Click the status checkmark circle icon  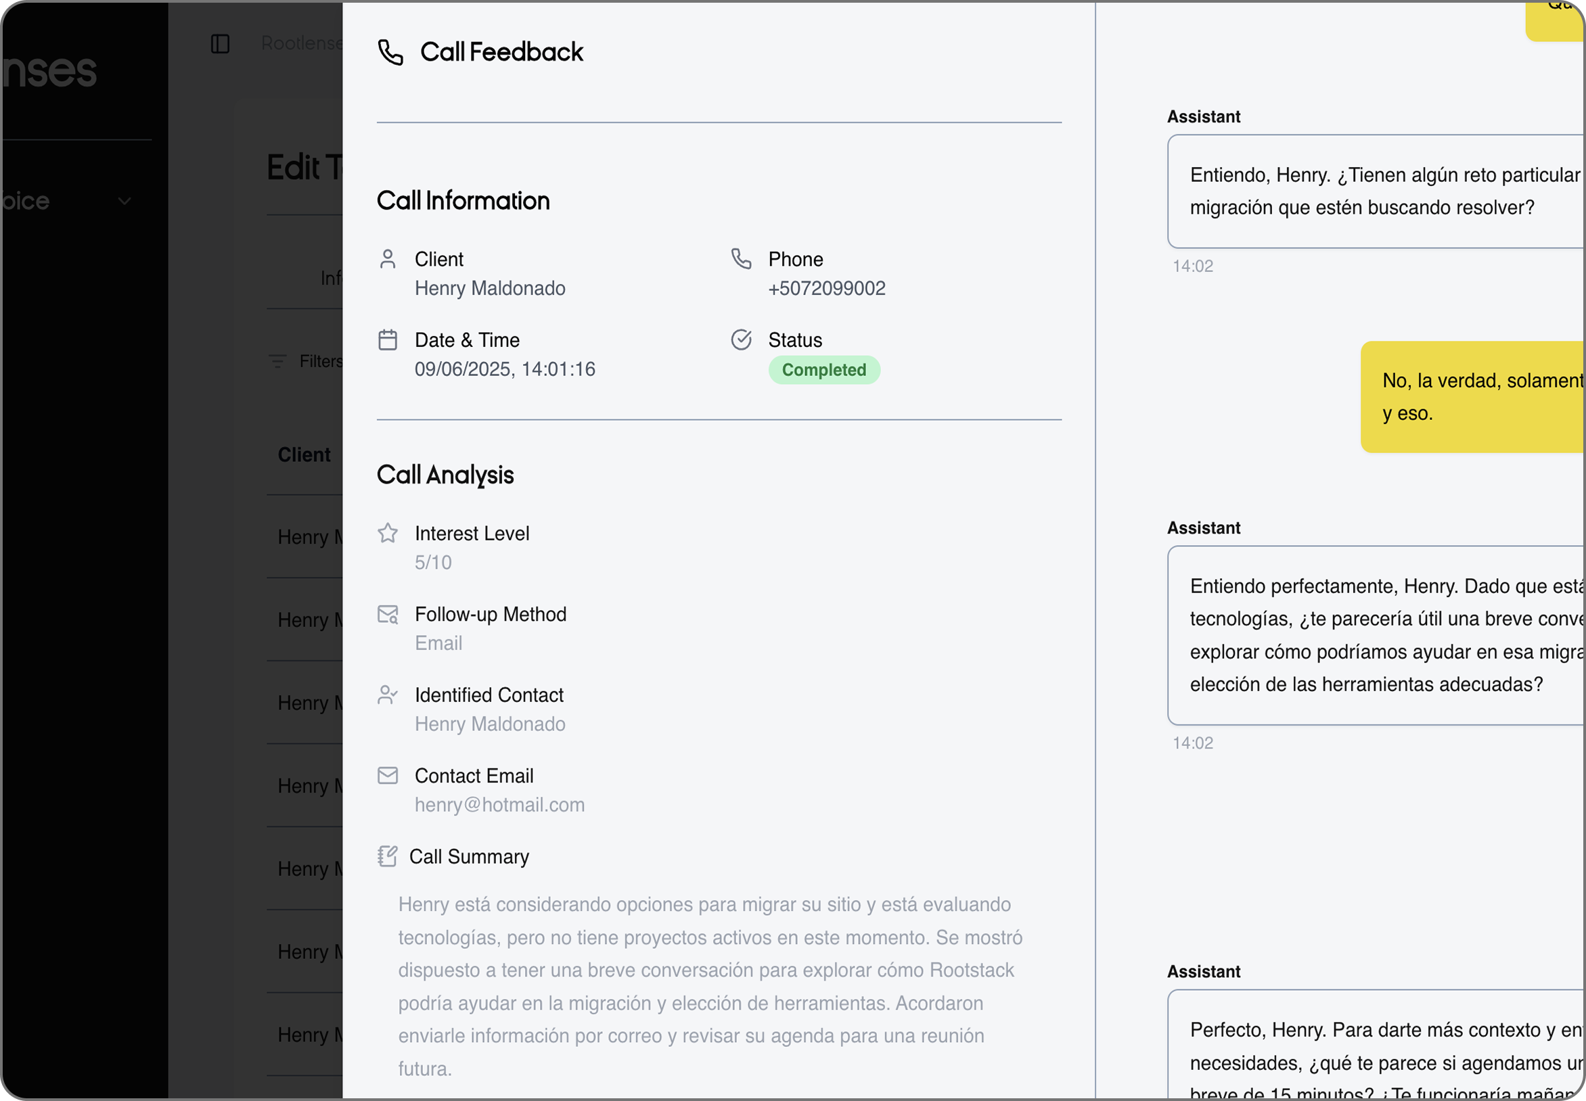click(741, 340)
